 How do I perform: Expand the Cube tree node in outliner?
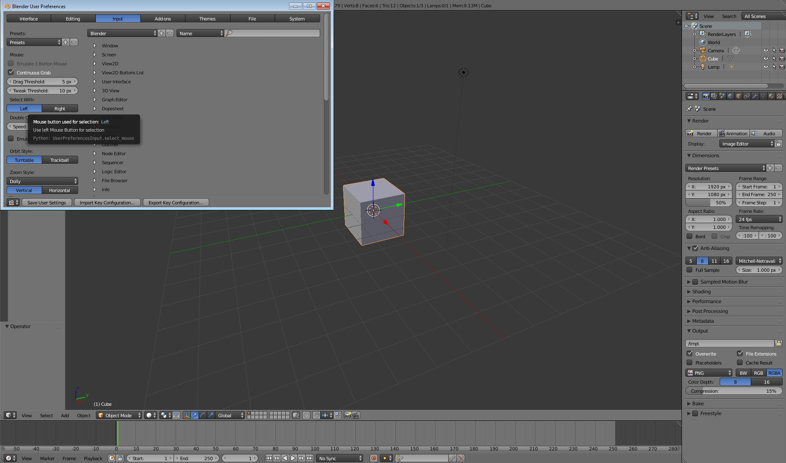(694, 58)
